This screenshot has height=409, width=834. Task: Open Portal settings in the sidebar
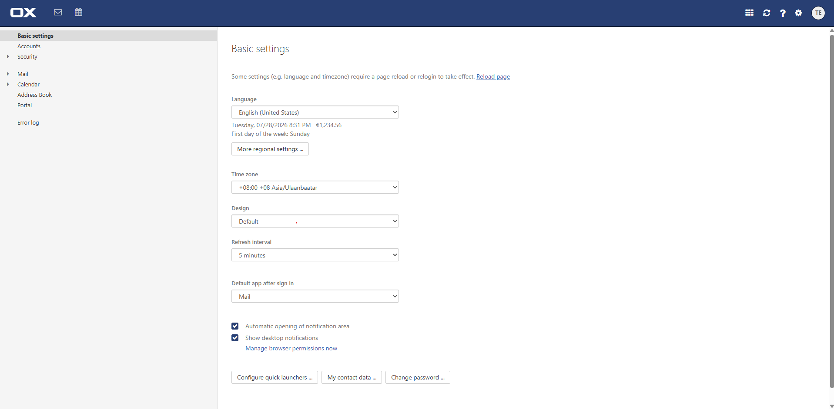point(108,105)
